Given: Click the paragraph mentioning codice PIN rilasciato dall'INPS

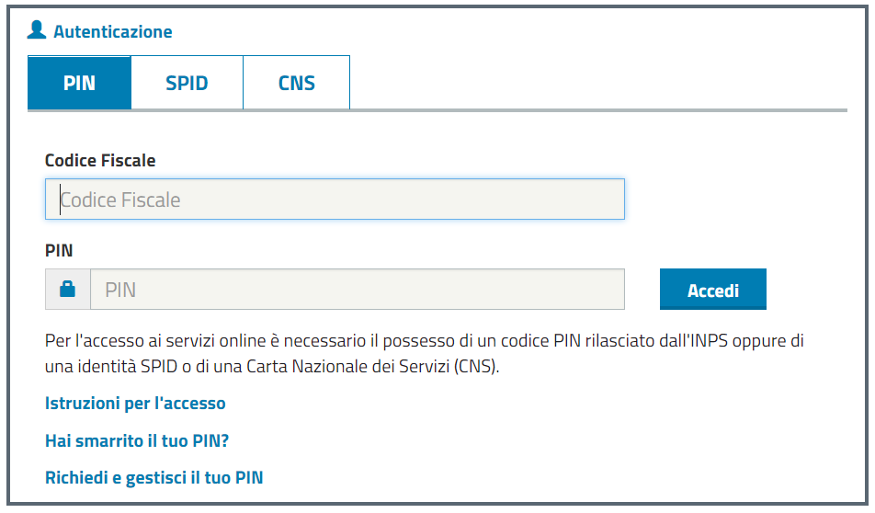Looking at the screenshot, I should click(x=424, y=353).
